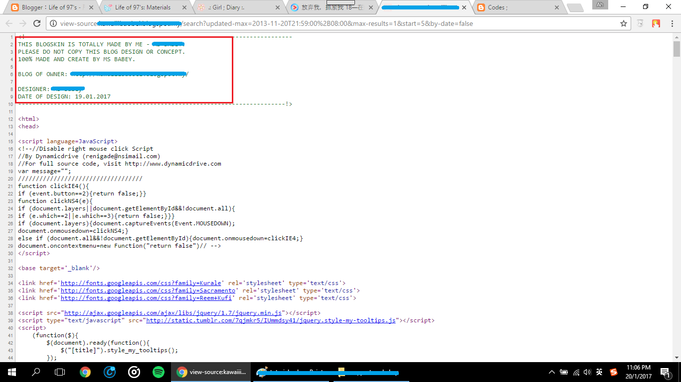This screenshot has height=382, width=681.
Task: Click the Dynamicdrive author comment line
Action: click(x=89, y=156)
